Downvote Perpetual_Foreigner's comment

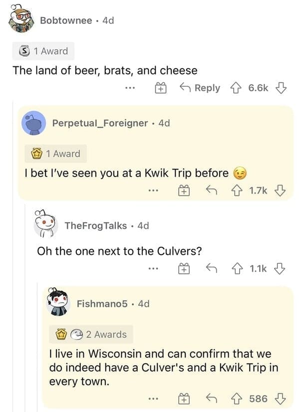point(280,191)
